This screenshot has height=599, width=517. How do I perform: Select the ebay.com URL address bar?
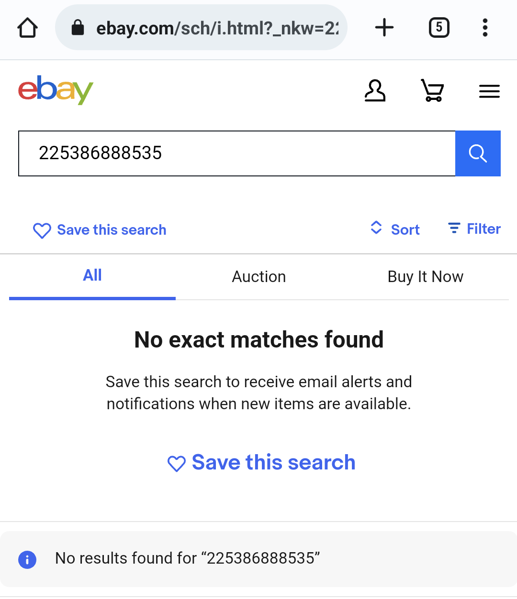[x=201, y=28]
